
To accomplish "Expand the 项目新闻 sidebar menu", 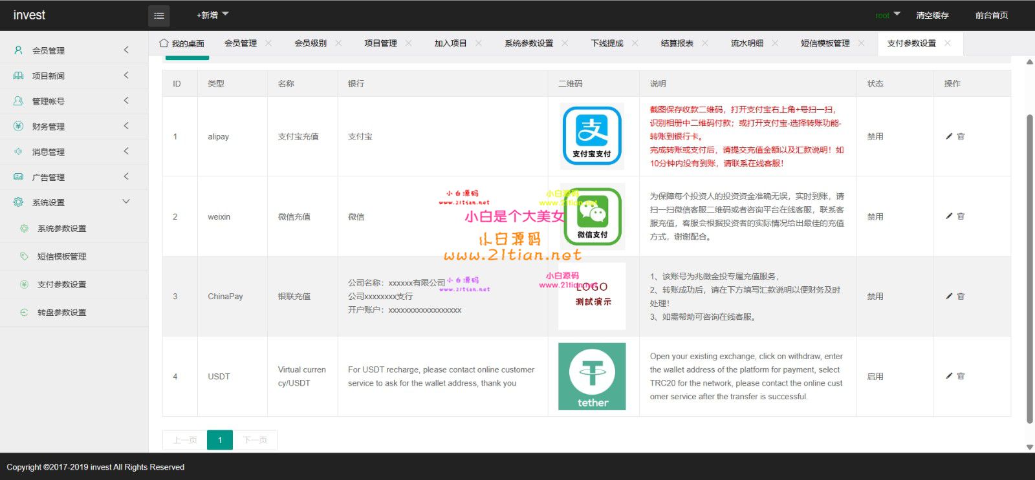I will (x=126, y=75).
